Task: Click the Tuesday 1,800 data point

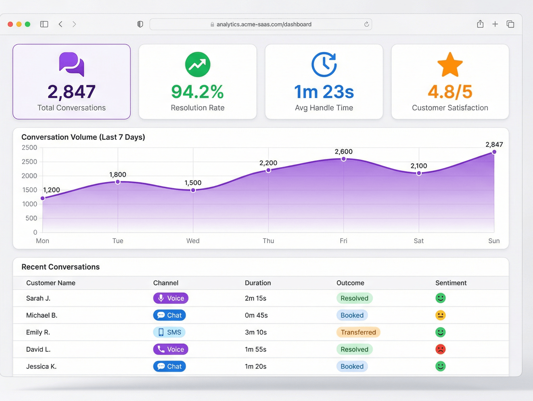Action: point(118,182)
